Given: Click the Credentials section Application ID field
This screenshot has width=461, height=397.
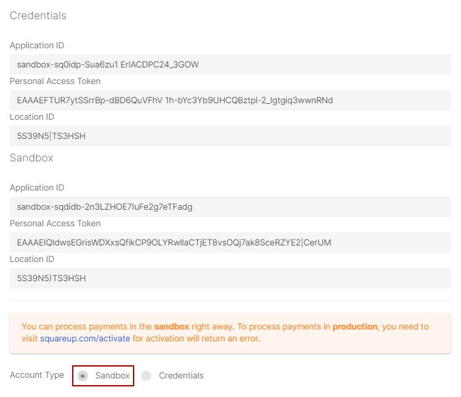Looking at the screenshot, I should pos(230,64).
